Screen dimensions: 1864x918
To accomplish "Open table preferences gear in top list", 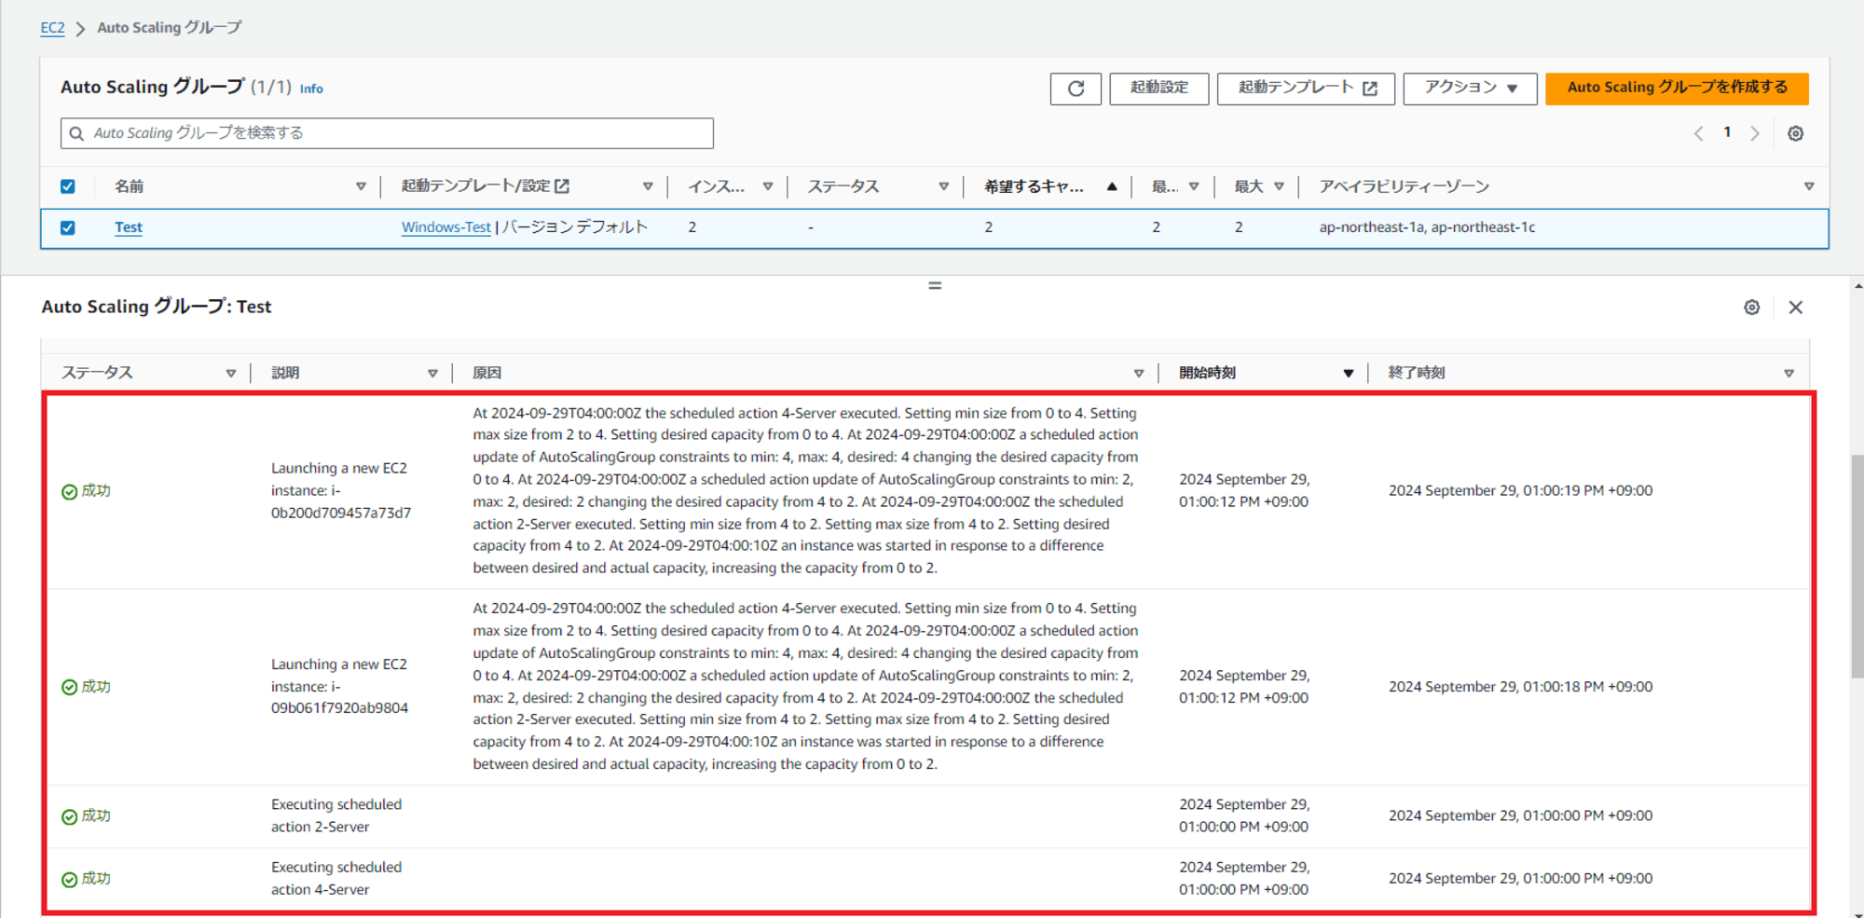I will [1795, 133].
